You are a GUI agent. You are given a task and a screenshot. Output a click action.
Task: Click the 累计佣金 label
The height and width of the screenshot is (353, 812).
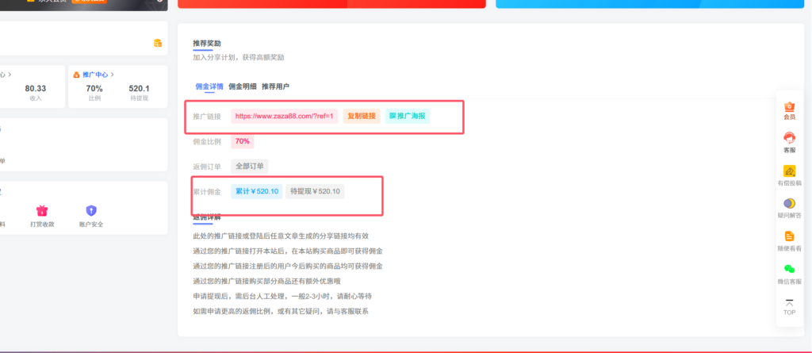207,192
